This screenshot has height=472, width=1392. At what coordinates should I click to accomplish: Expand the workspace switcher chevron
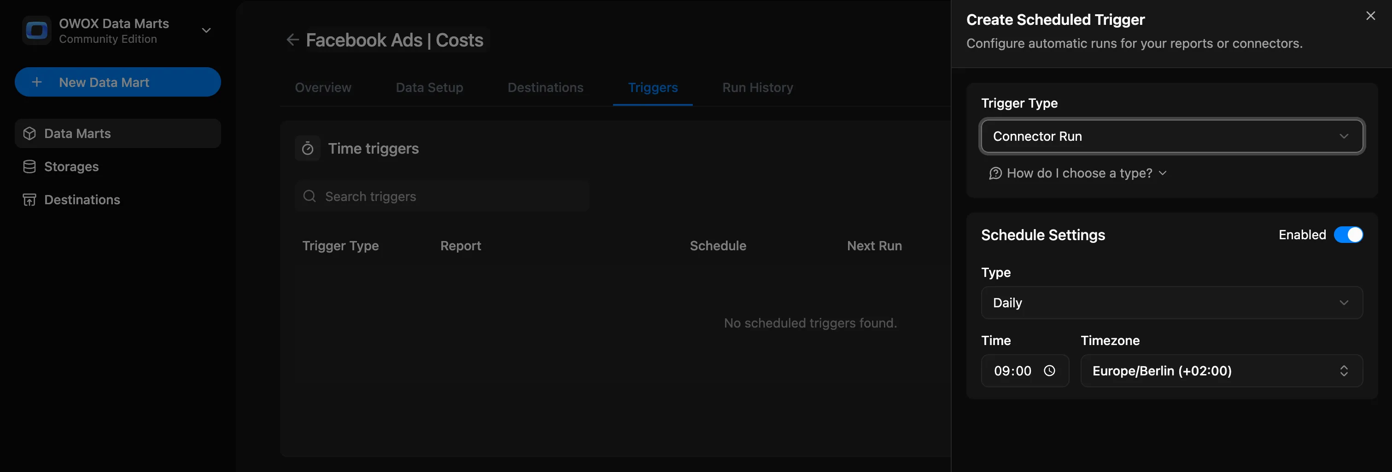coord(206,31)
